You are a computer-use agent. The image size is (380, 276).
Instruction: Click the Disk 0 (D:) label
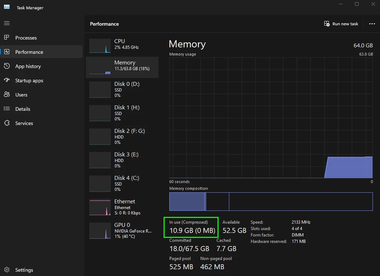coord(127,84)
